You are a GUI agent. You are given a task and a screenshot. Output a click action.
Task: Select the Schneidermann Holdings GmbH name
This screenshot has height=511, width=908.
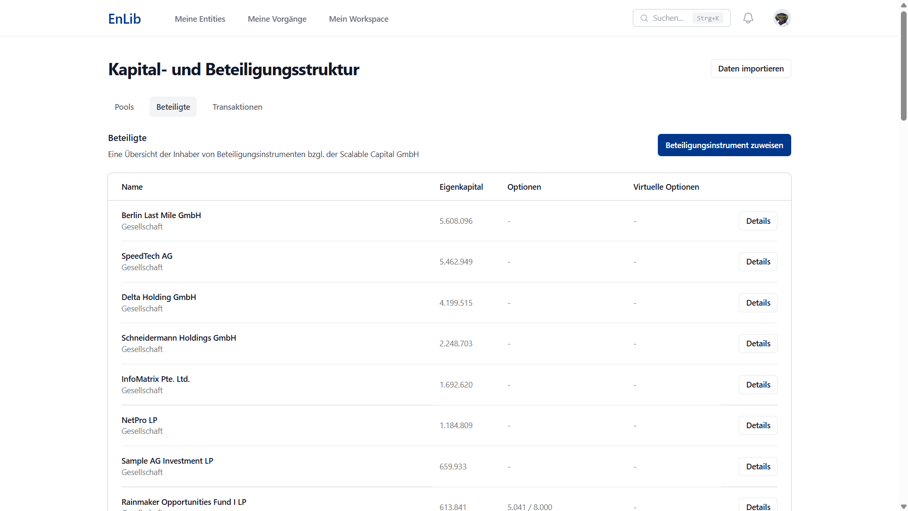(179, 338)
